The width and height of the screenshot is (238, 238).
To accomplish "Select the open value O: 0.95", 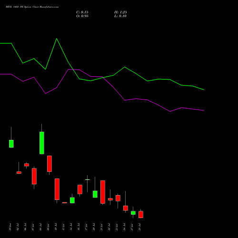I will (82, 16).
